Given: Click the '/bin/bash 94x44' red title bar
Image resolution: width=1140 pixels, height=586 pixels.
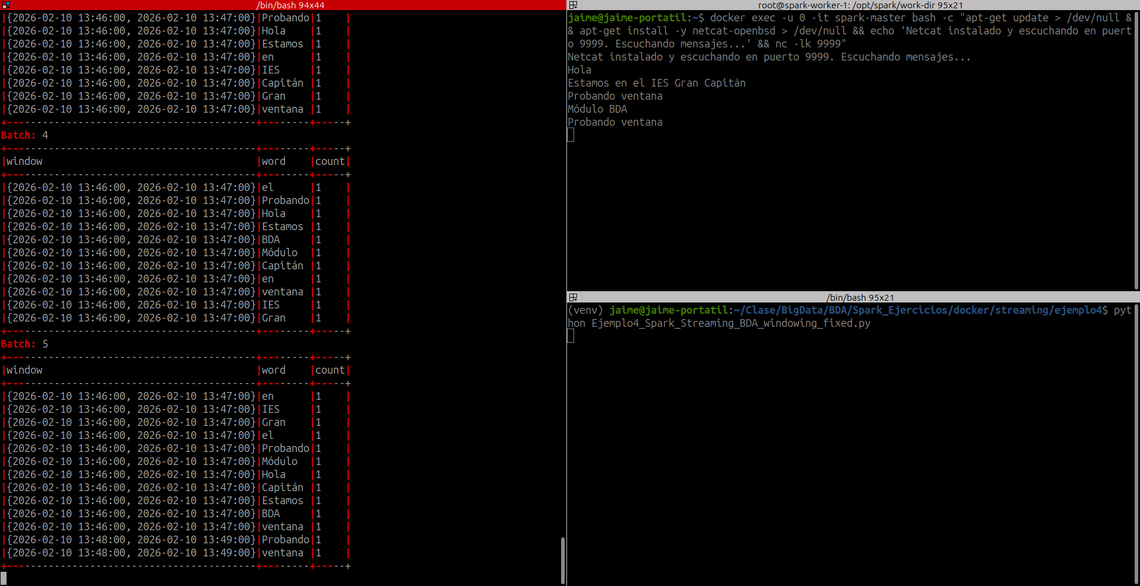Looking at the screenshot, I should tap(290, 5).
